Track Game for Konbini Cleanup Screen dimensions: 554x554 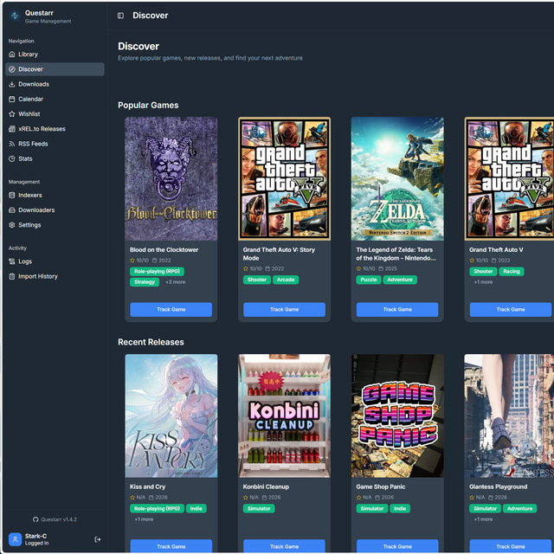pyautogui.click(x=285, y=546)
